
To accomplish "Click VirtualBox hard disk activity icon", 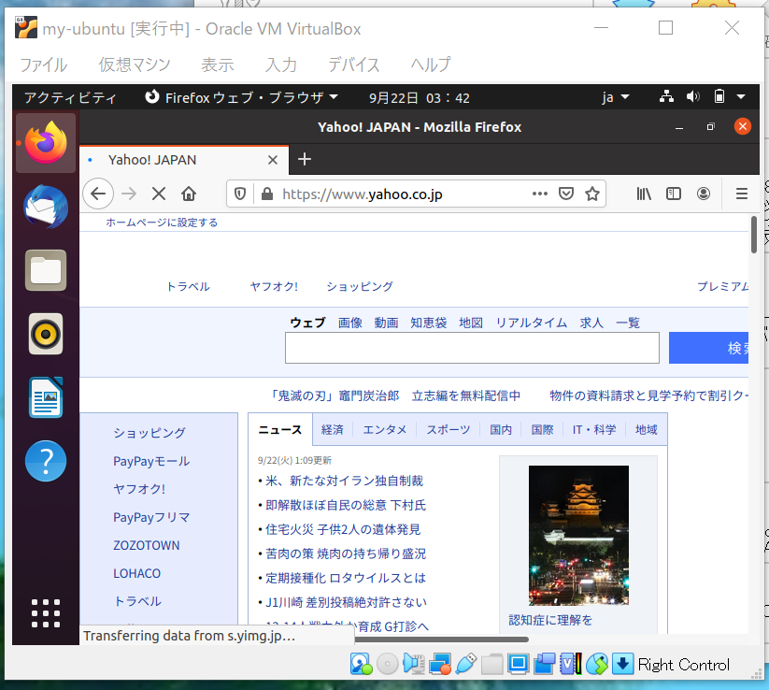I will click(x=361, y=664).
